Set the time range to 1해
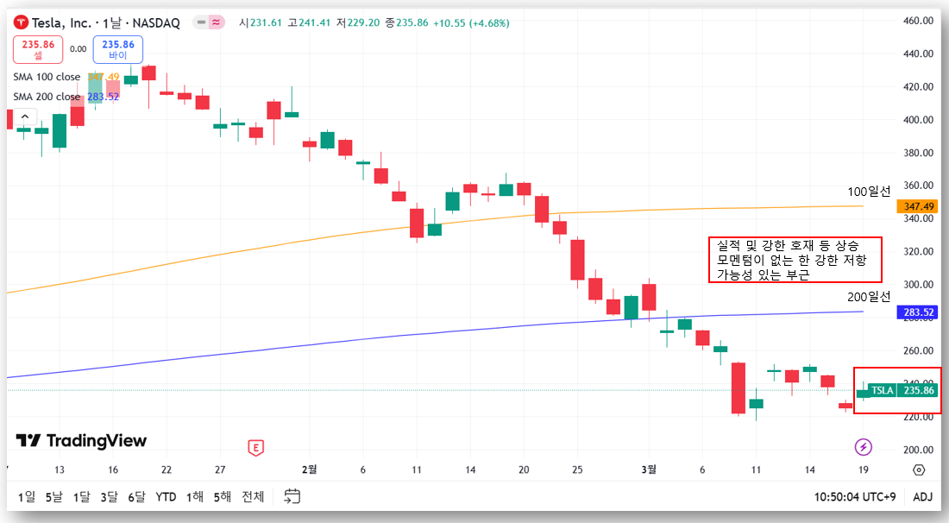 coord(195,497)
